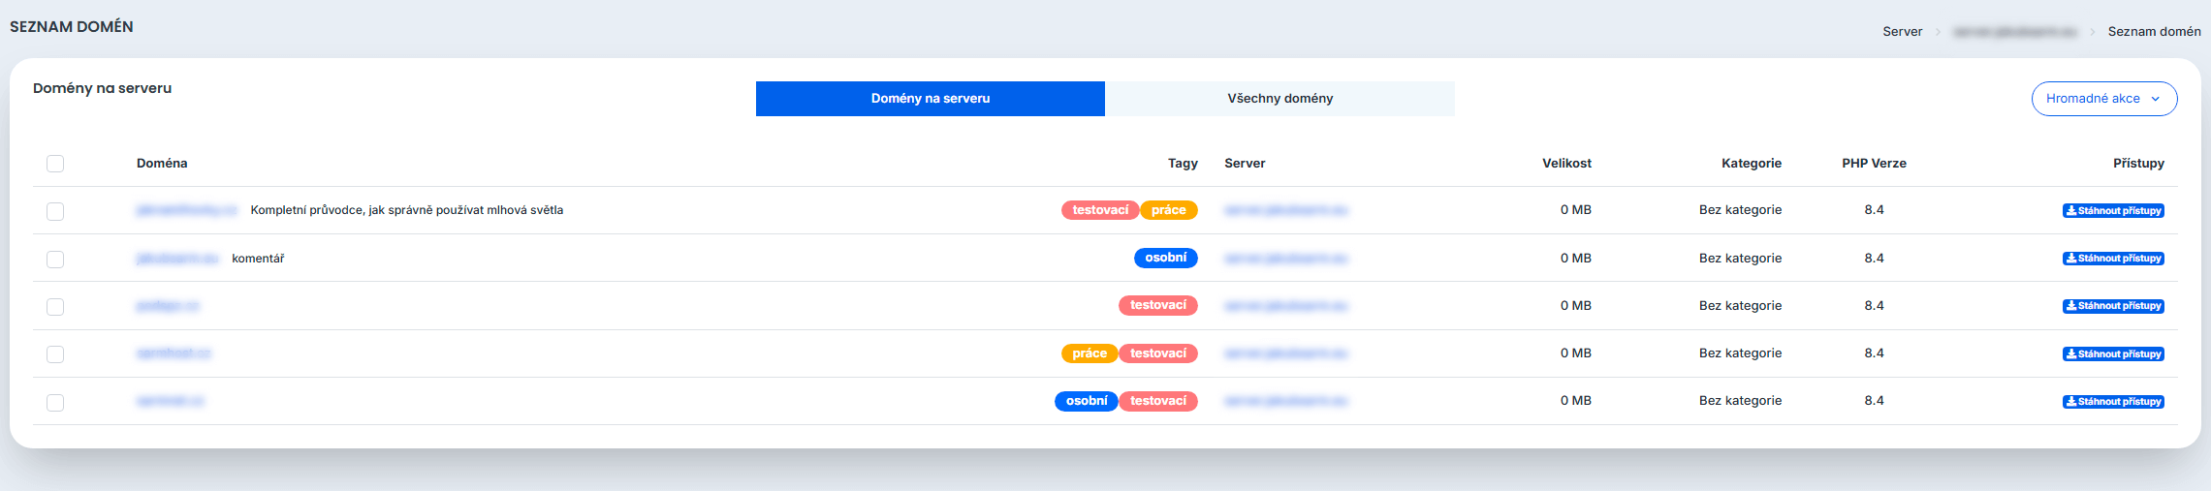This screenshot has width=2211, height=491.
Task: Click the Velikost column header
Action: pos(1566,164)
